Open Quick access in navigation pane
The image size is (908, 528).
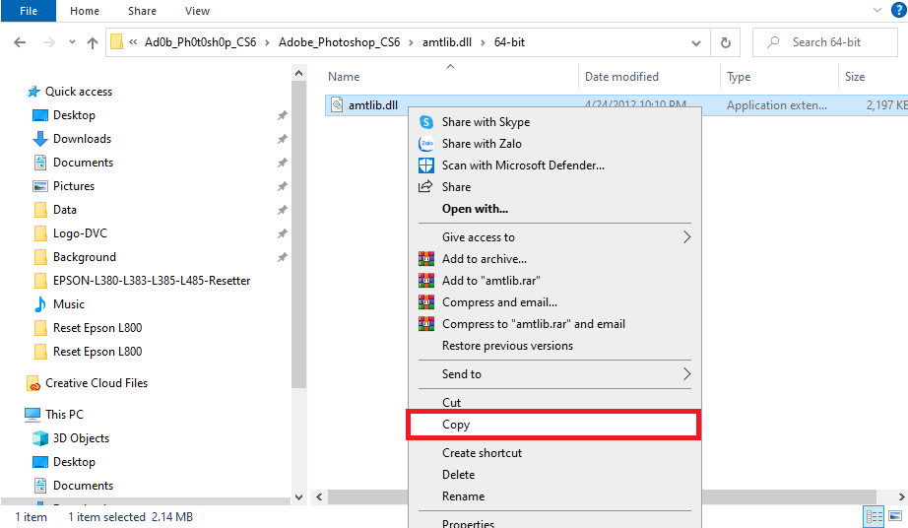pos(79,92)
